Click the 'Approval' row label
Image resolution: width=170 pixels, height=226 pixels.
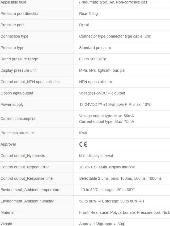coord(8,144)
